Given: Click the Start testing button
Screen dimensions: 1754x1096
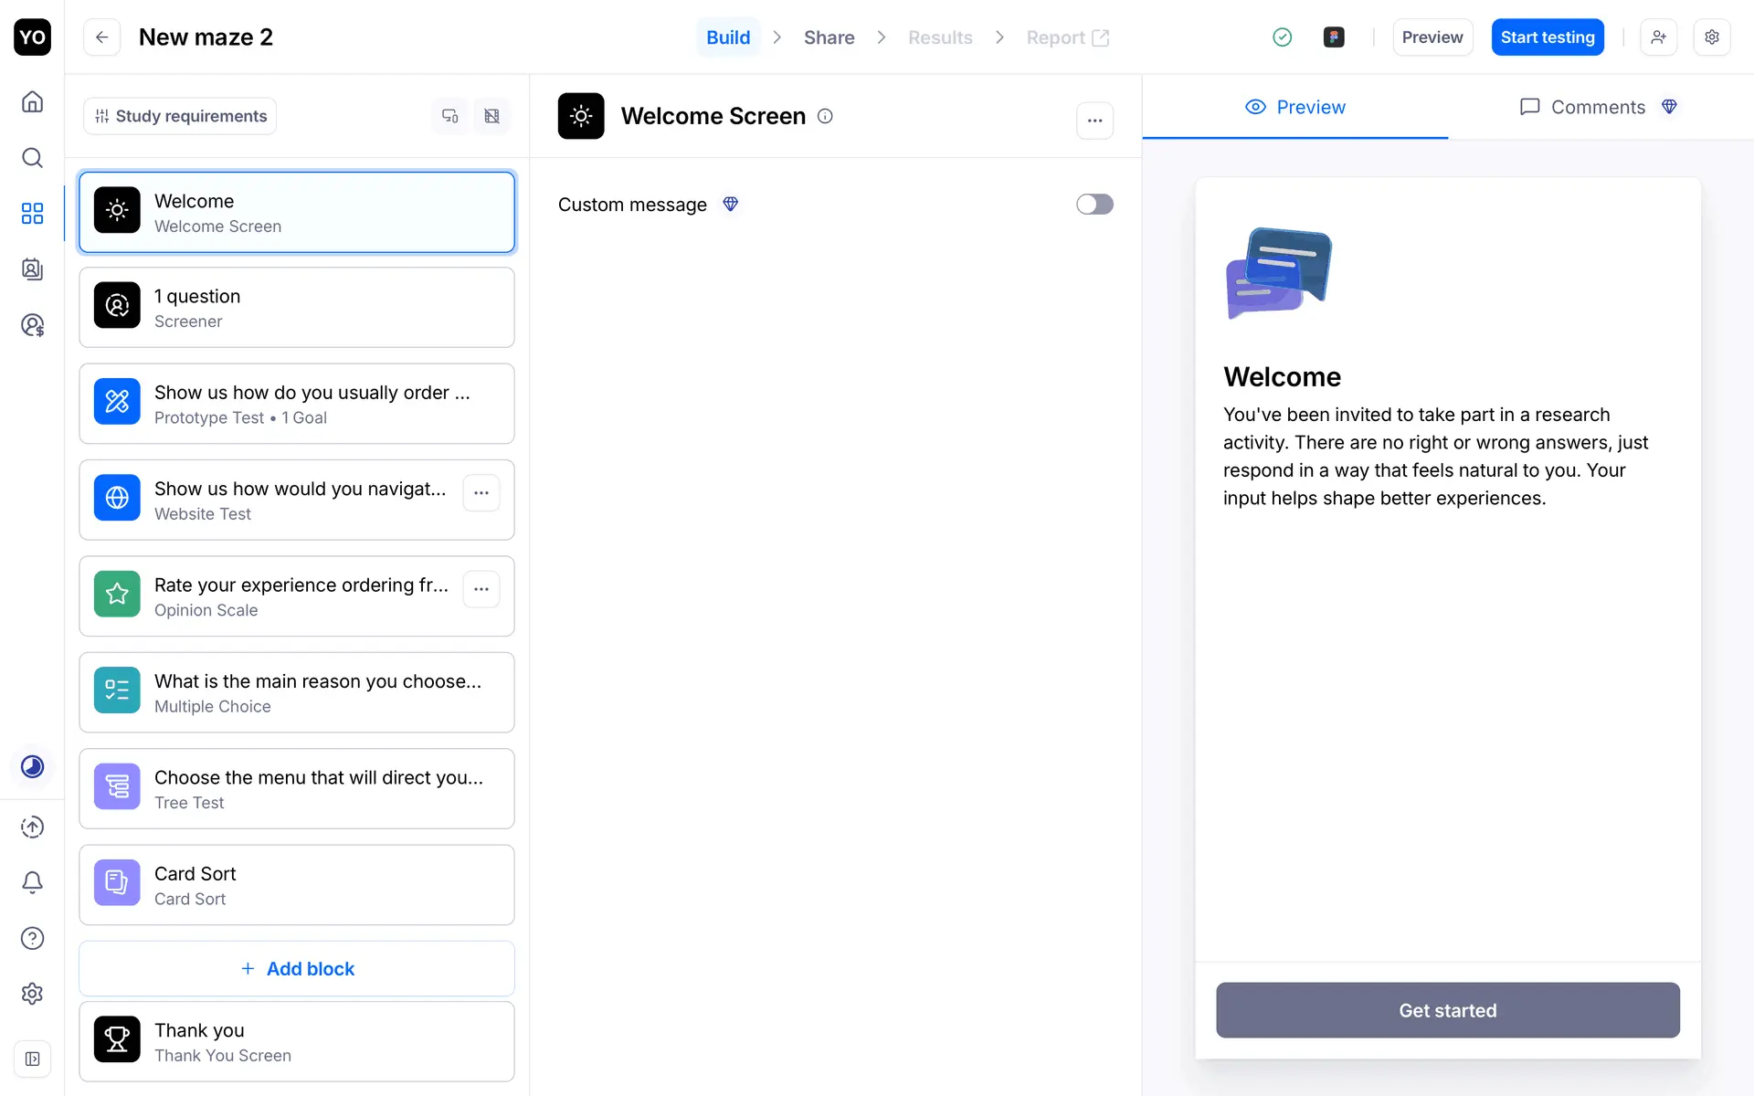Looking at the screenshot, I should click(x=1547, y=37).
